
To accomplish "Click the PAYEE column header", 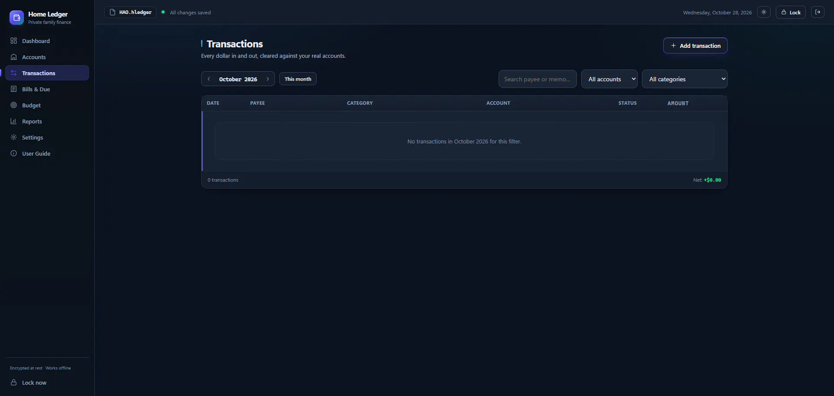I will pos(258,103).
